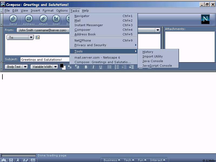Screen dimensions: 216x162
Task: Launch Net2Phone from the Tasks menu
Action: [x=104, y=40]
